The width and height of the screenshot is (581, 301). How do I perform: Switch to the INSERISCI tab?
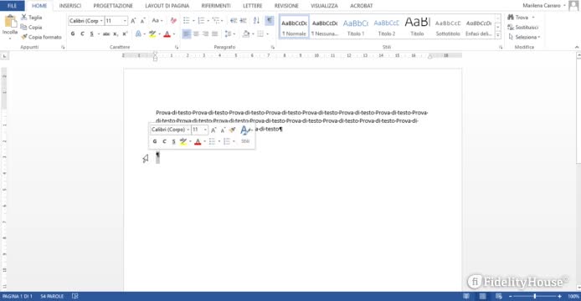tap(70, 6)
